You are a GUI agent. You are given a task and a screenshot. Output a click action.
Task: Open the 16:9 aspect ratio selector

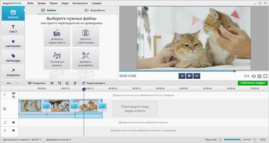point(246,76)
